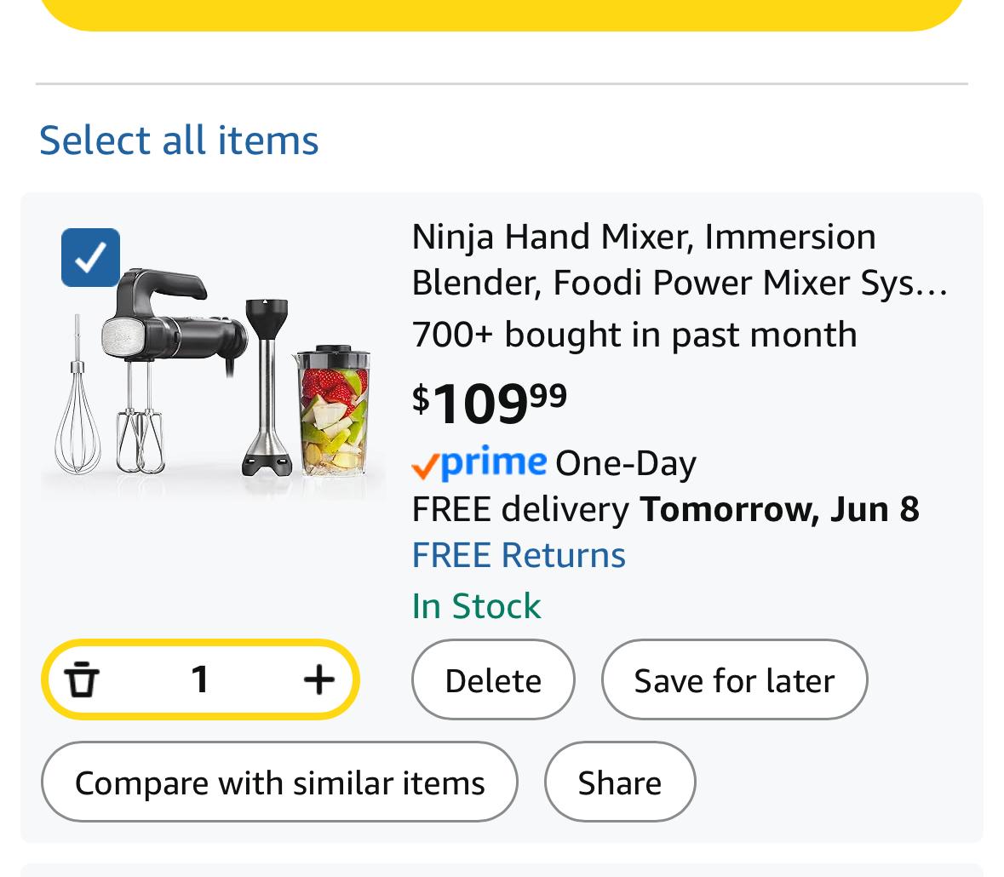1004x877 pixels.
Task: Click the In Stock status label
Action: [476, 606]
